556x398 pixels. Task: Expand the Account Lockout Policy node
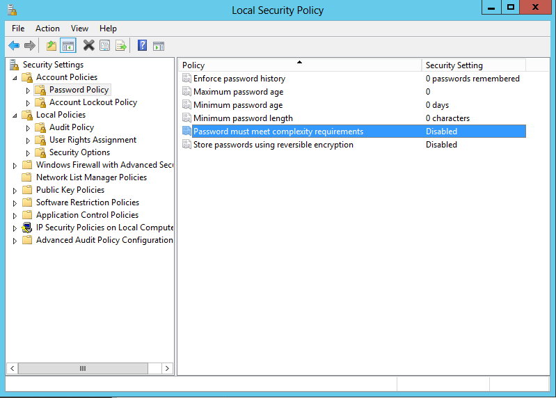click(x=29, y=103)
